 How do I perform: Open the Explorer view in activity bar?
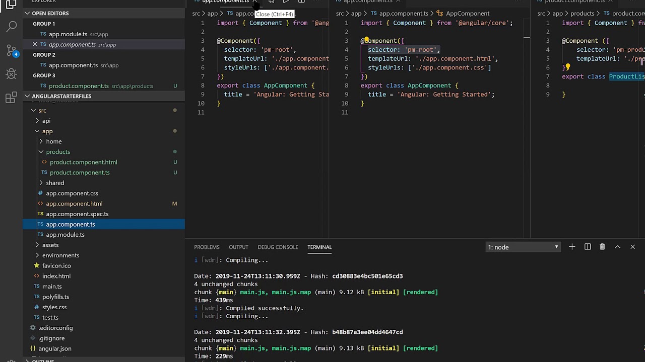11,5
